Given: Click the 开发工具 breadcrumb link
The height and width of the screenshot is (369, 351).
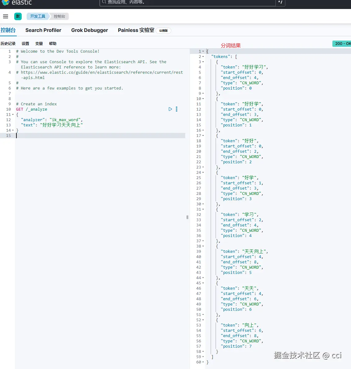Looking at the screenshot, I should (x=38, y=16).
